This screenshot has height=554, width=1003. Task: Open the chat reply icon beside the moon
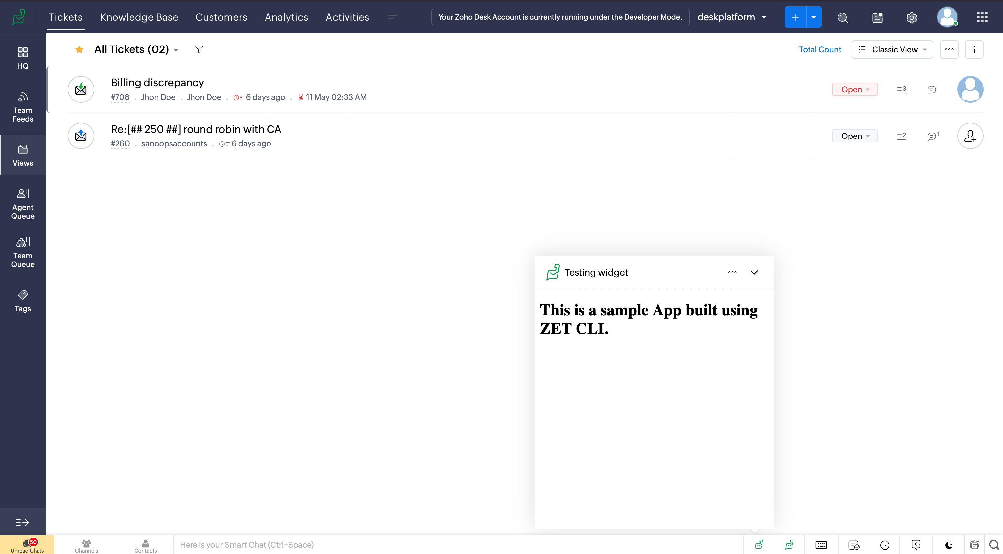pyautogui.click(x=916, y=545)
